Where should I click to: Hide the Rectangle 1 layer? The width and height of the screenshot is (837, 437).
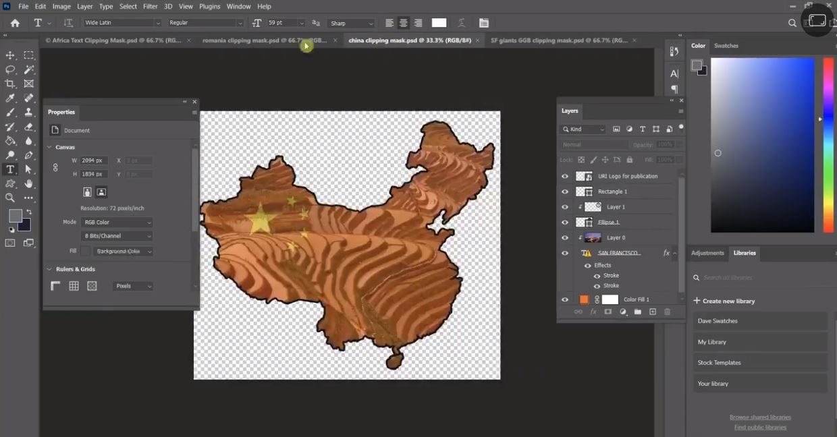(x=565, y=192)
